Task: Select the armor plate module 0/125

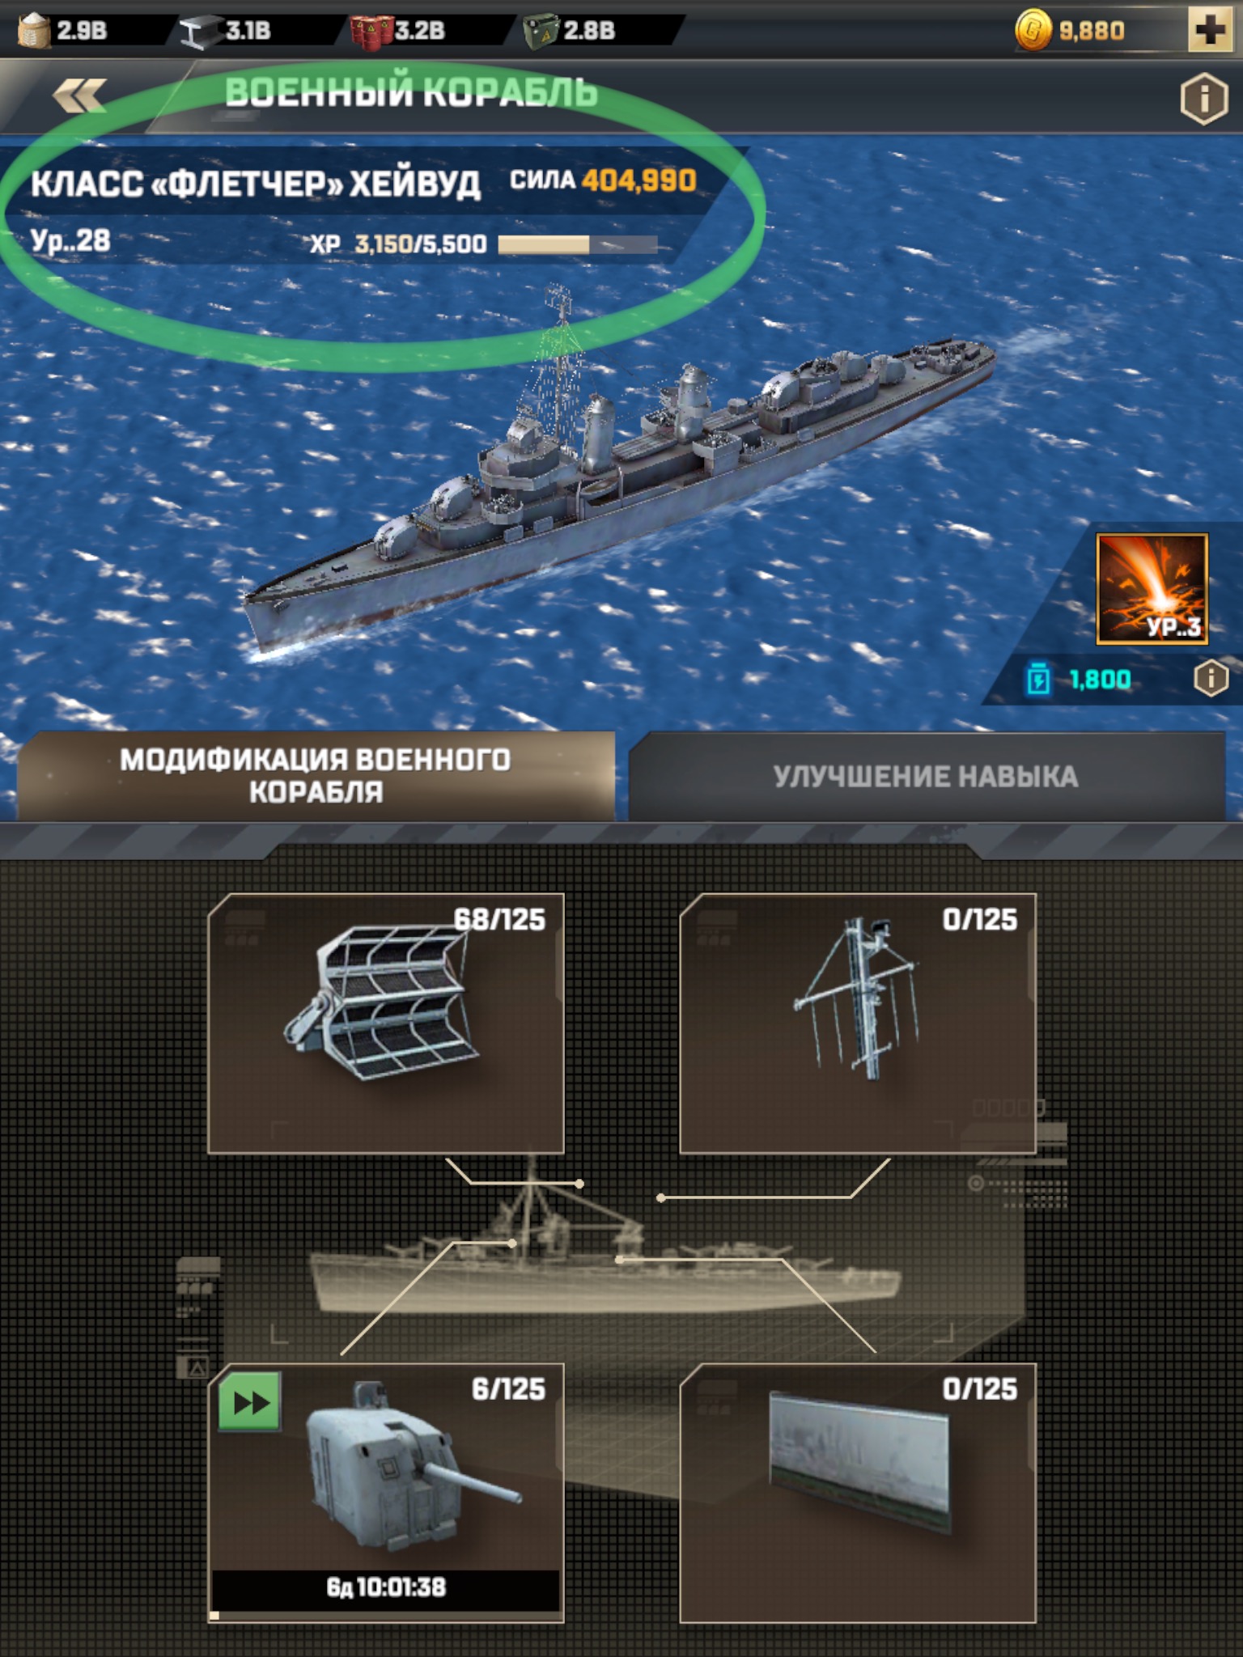Action: coord(858,1492)
